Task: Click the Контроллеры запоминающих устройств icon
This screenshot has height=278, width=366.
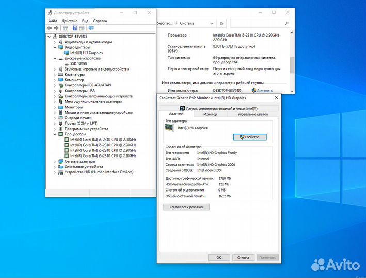Action: [x=61, y=96]
